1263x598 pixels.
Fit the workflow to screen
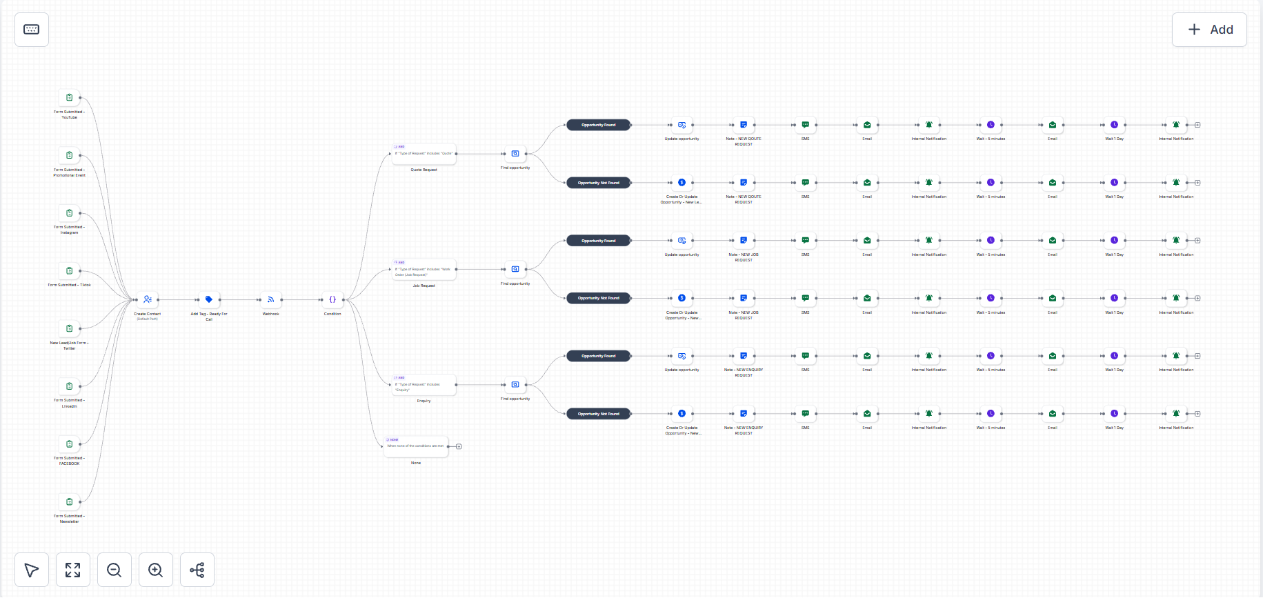click(73, 570)
